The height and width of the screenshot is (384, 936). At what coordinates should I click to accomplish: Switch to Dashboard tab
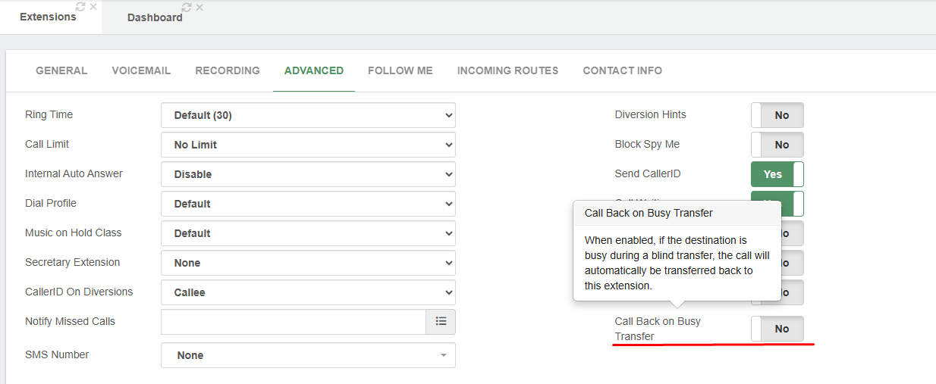click(x=155, y=17)
